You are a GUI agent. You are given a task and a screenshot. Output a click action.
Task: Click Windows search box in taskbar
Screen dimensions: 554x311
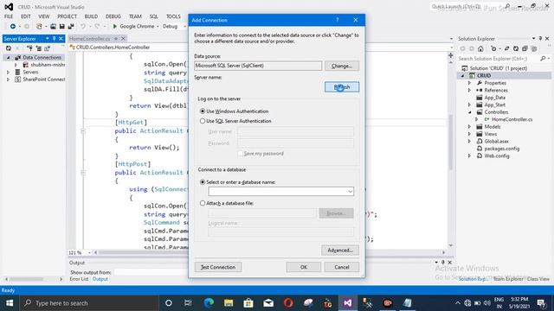[x=88, y=303]
